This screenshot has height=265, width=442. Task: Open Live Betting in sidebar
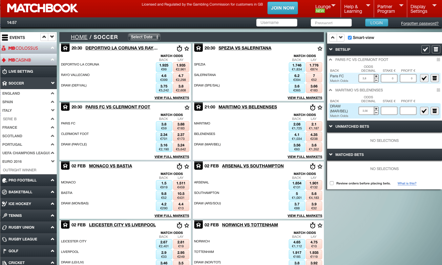[28, 71]
